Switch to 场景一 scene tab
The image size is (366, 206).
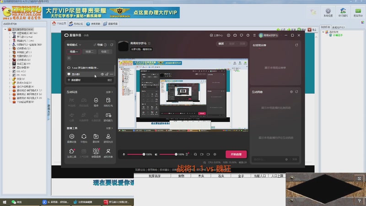(74, 52)
